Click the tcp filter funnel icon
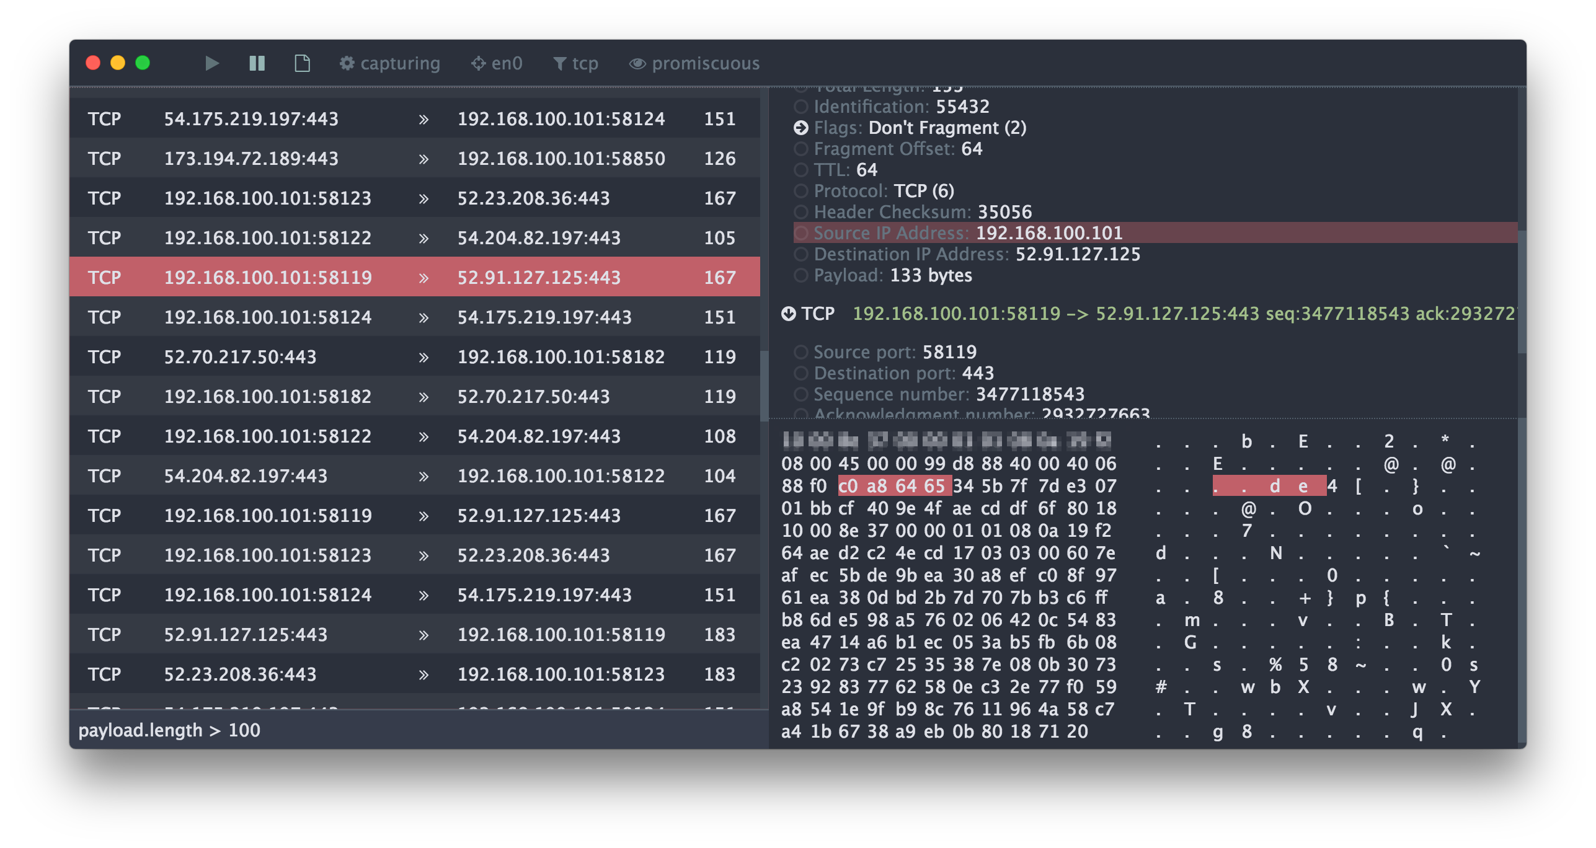 tap(559, 63)
